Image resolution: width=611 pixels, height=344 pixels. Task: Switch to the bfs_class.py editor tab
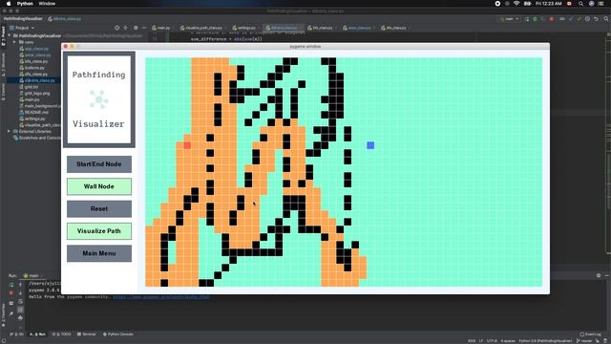pos(320,28)
